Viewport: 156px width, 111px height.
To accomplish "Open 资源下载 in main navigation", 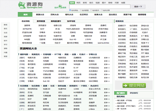I will (x=127, y=15).
